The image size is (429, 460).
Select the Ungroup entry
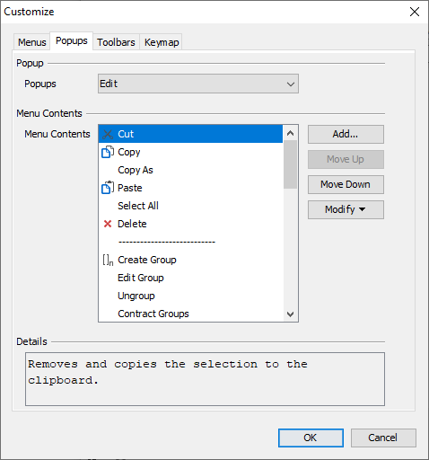click(190, 296)
